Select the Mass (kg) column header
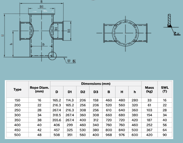The image size is (183, 143). pyautogui.click(x=149, y=89)
